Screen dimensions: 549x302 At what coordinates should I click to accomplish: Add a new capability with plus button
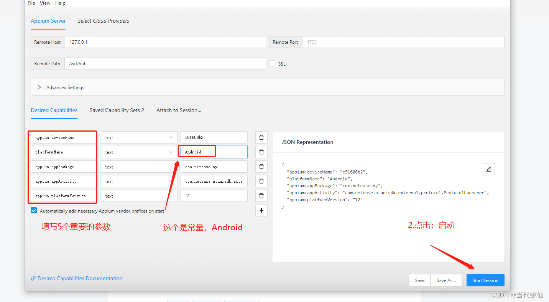[261, 210]
